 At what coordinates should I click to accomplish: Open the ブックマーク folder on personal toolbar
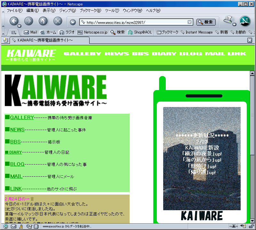167,32
